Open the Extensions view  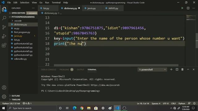click(4, 45)
